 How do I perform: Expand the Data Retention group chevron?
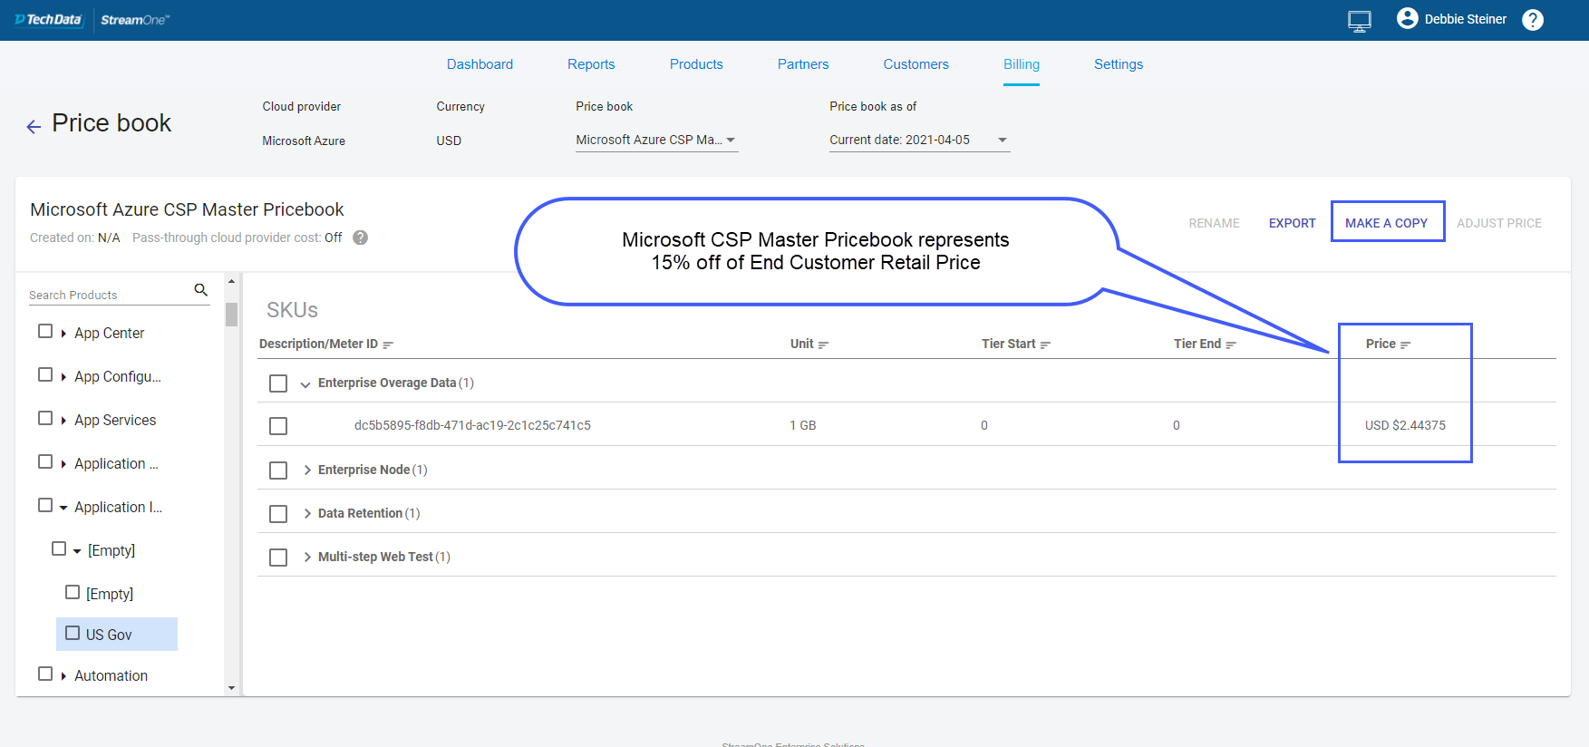point(307,513)
